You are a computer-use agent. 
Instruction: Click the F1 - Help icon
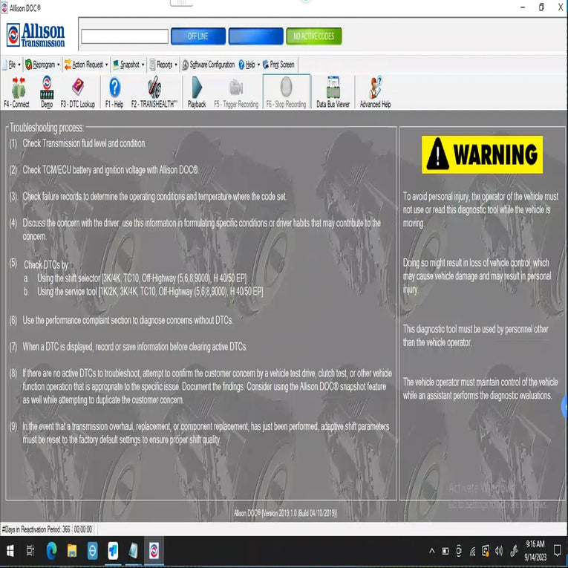point(114,91)
